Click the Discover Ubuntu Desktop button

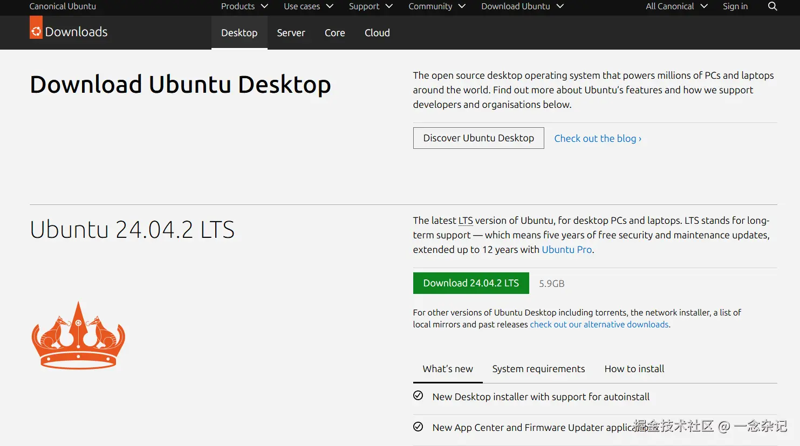[478, 138]
